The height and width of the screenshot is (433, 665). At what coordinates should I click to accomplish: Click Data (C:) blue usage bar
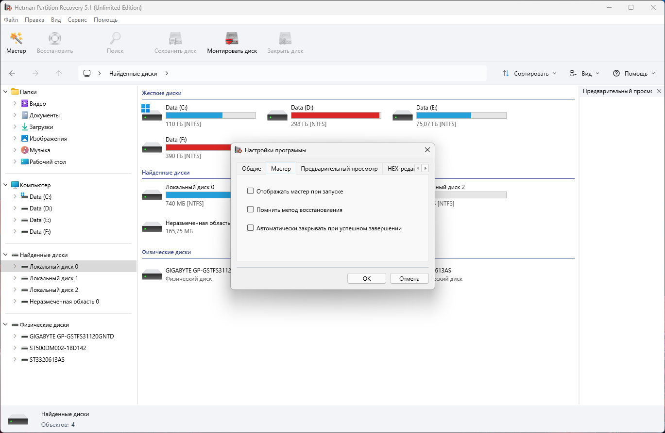(x=211, y=115)
